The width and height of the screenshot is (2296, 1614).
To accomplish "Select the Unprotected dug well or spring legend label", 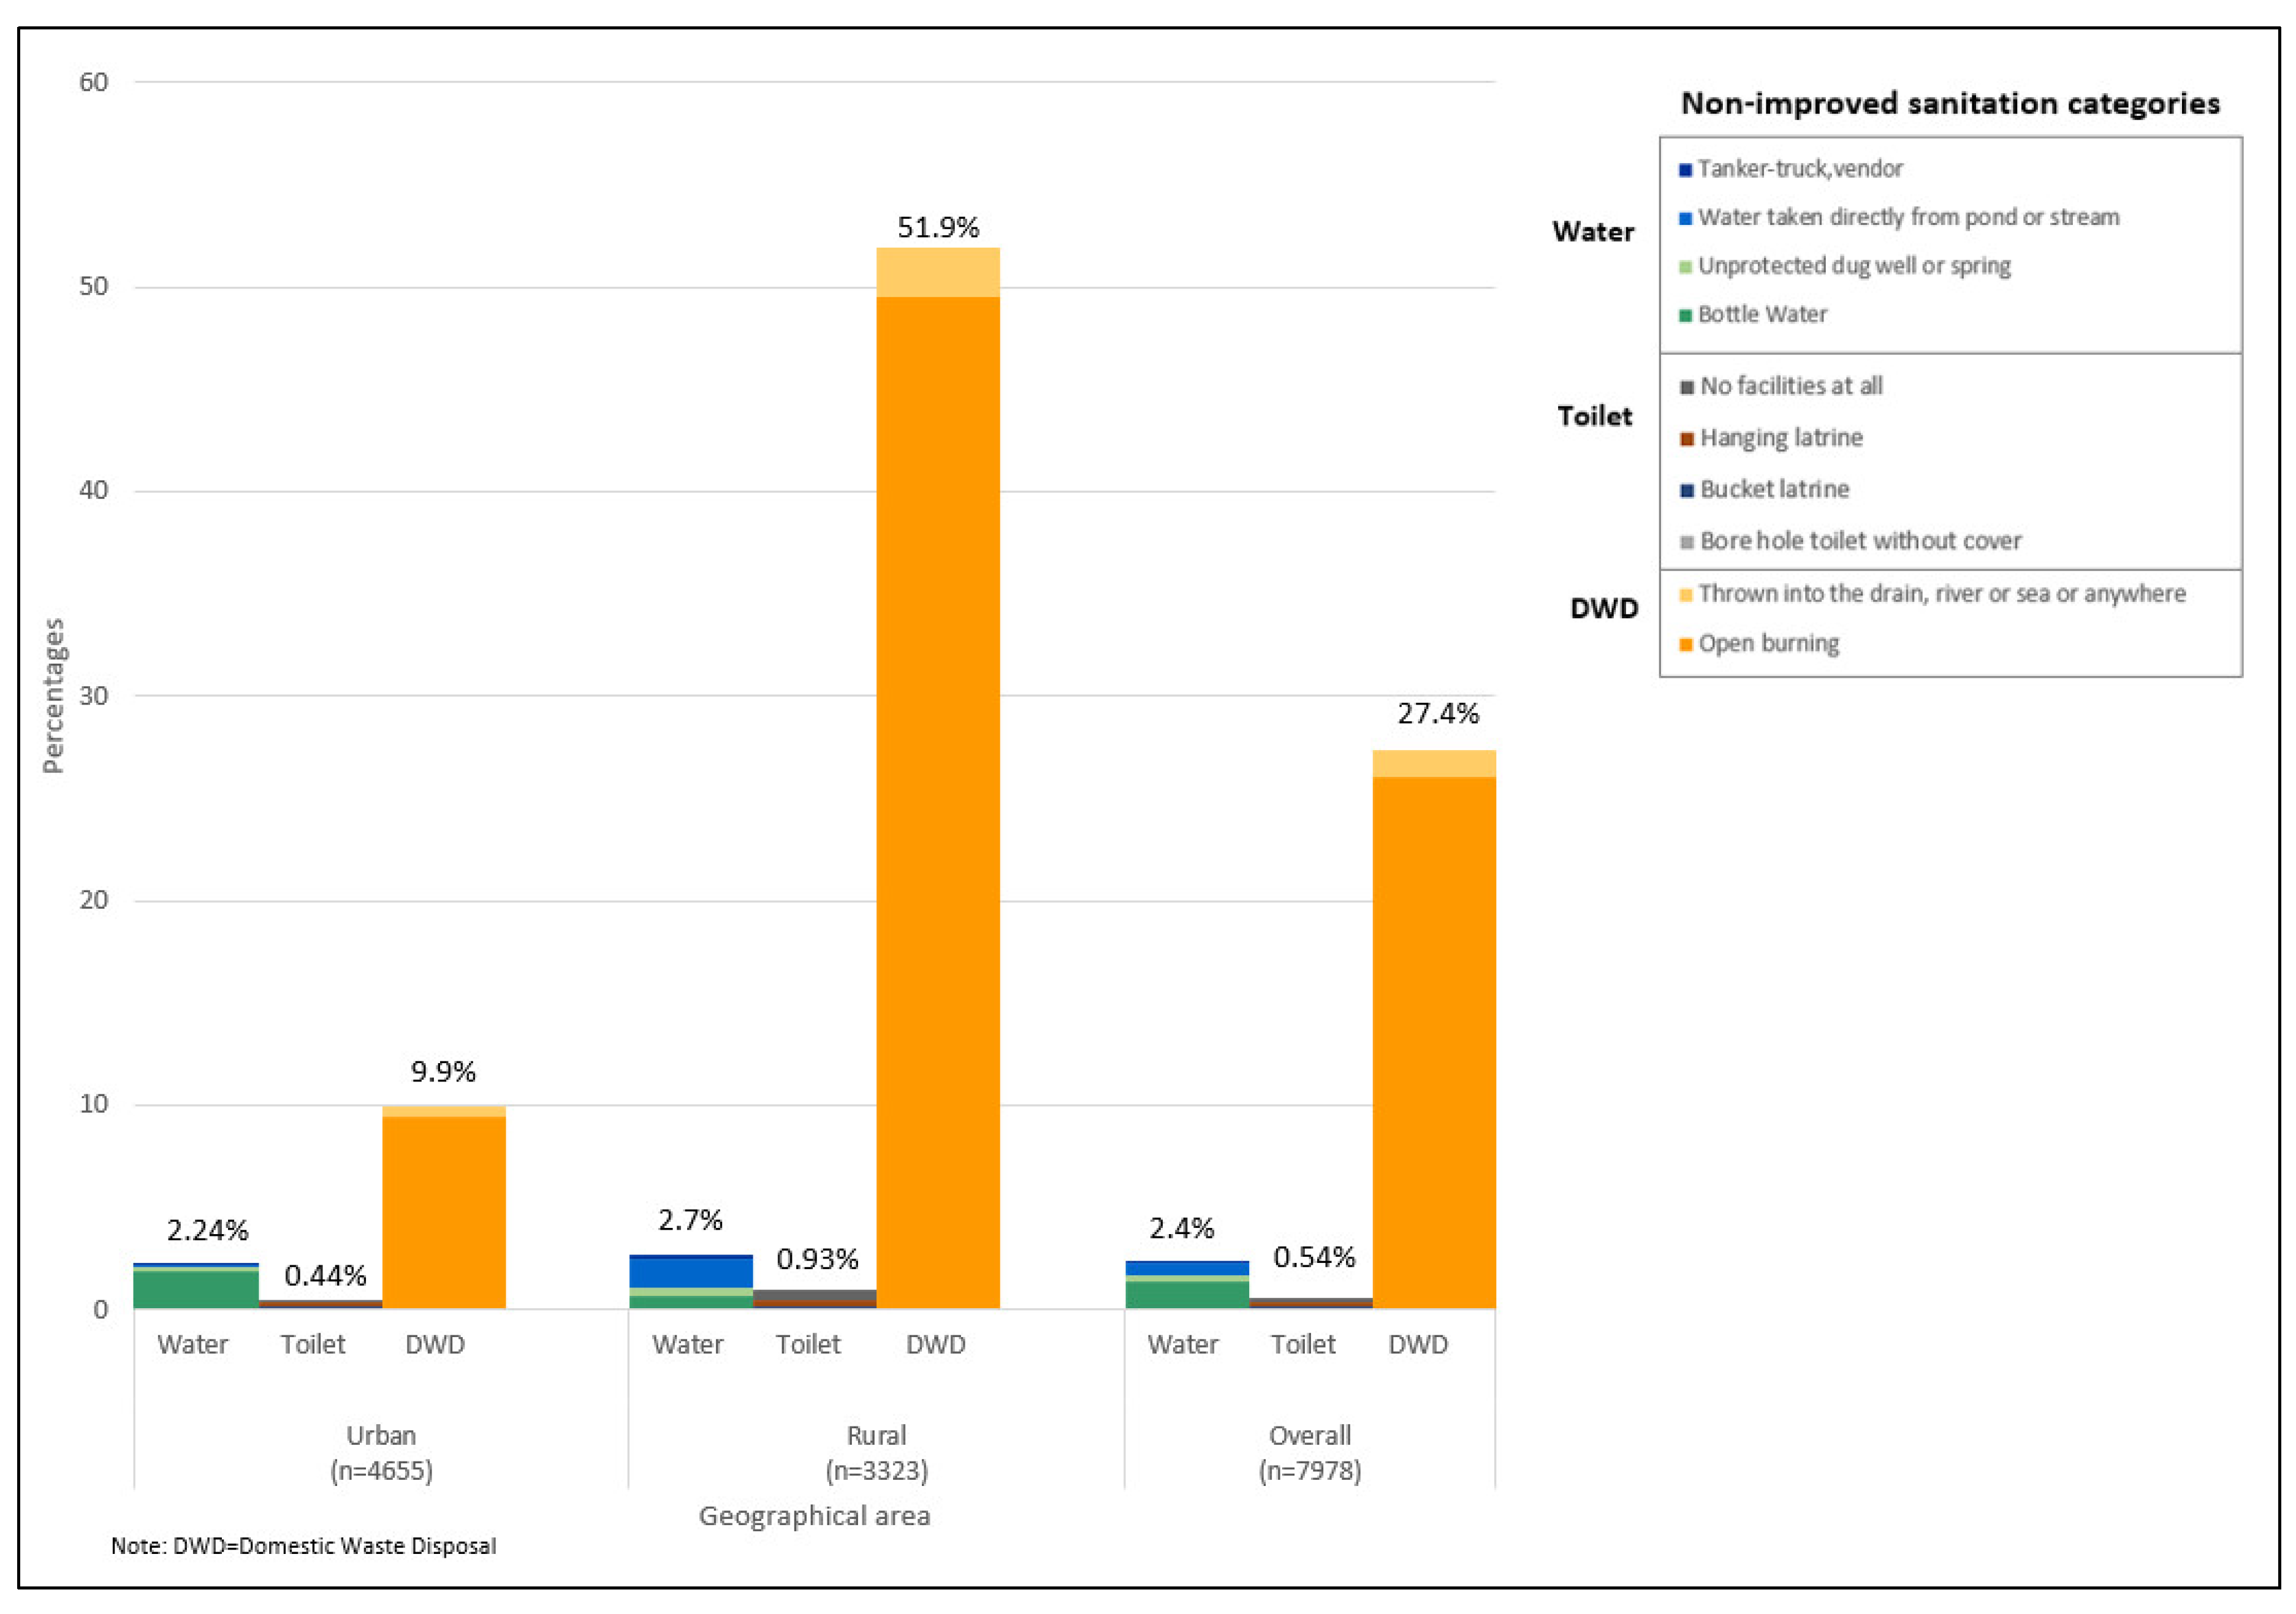I will coord(1854,266).
